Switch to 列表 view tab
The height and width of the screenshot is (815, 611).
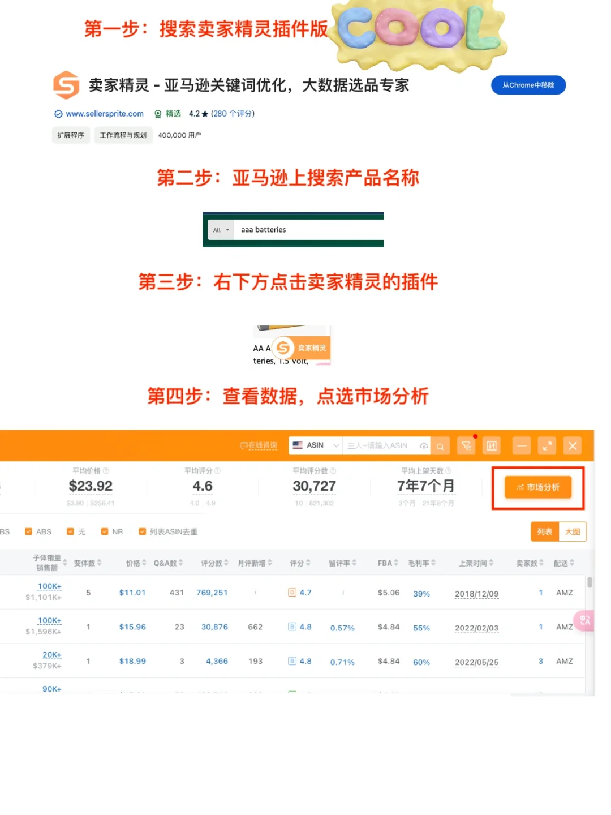[545, 531]
